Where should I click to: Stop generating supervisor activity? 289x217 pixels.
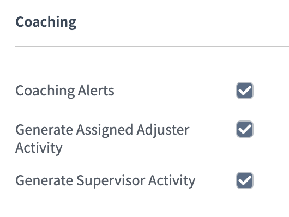245,180
